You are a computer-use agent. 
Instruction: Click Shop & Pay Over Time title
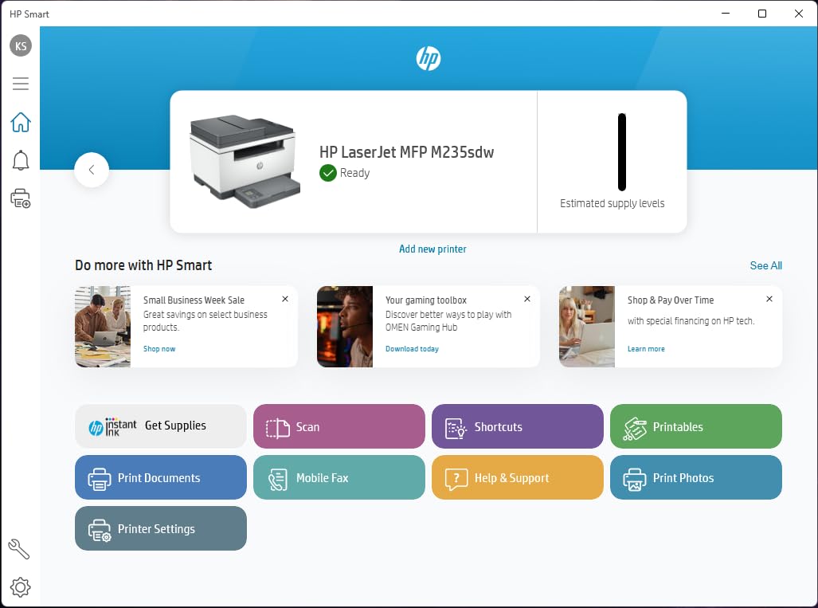coord(671,300)
